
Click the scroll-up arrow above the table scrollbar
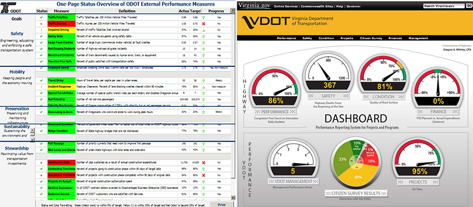tap(233, 11)
